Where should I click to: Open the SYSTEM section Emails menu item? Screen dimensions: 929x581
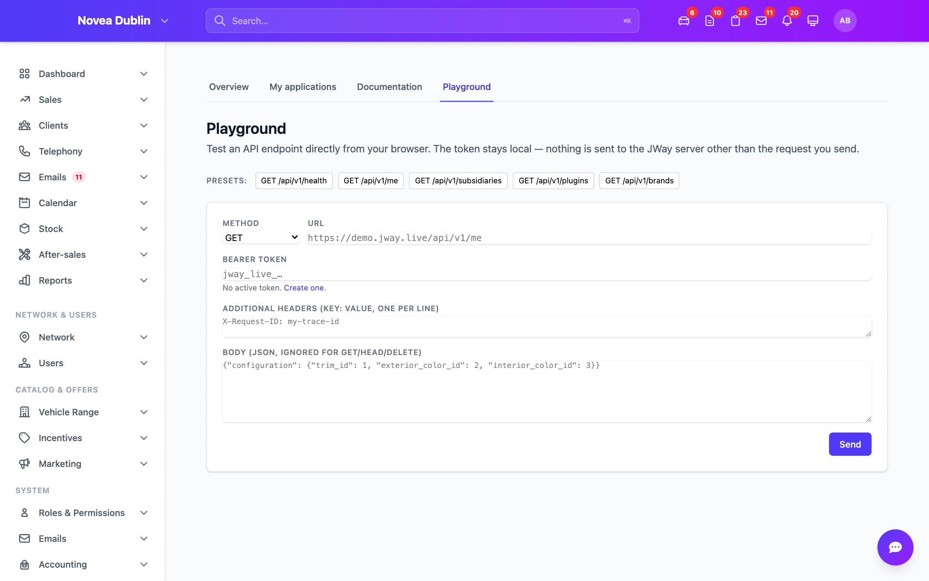coord(83,538)
